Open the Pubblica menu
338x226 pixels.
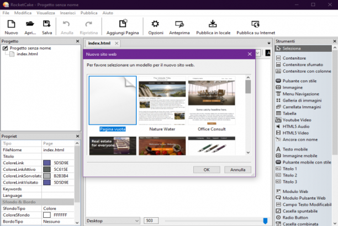point(89,13)
